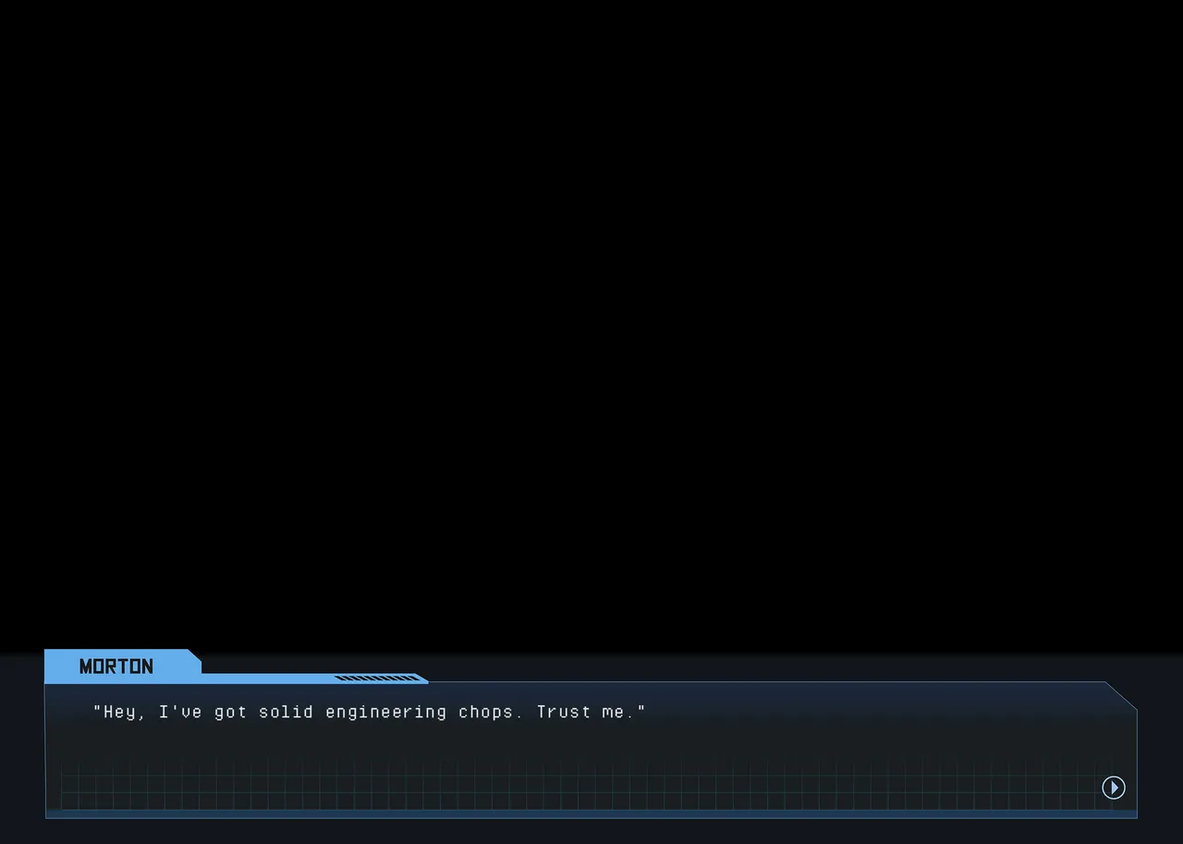Screen dimensions: 1183x844
Task: Click the opening quotation mark of the dialogue
Action: point(97,707)
